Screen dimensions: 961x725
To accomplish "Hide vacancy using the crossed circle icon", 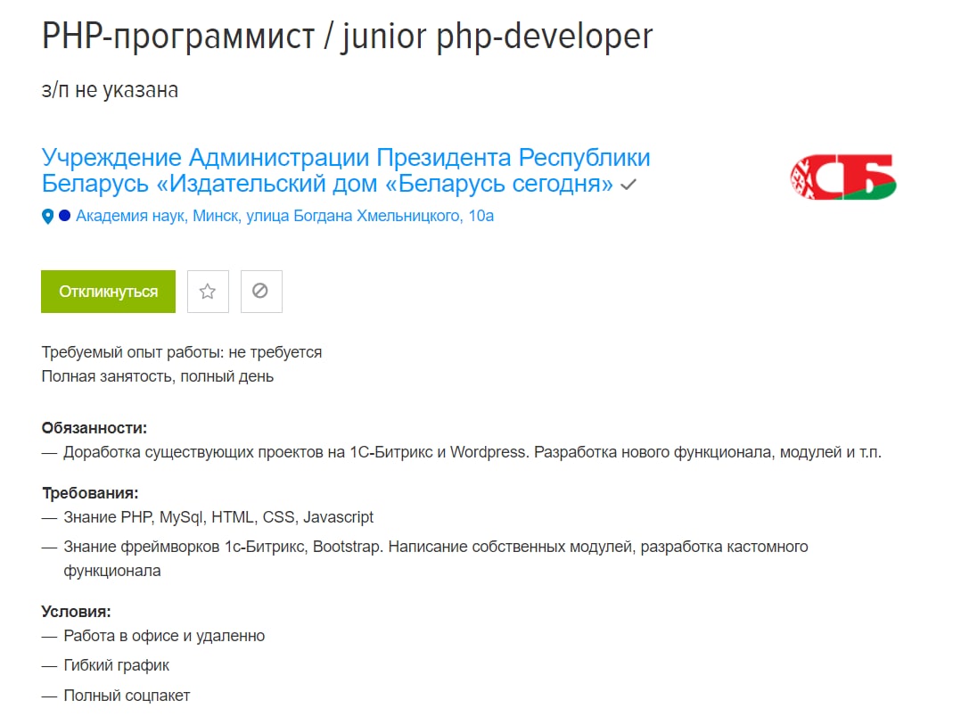I will (261, 292).
